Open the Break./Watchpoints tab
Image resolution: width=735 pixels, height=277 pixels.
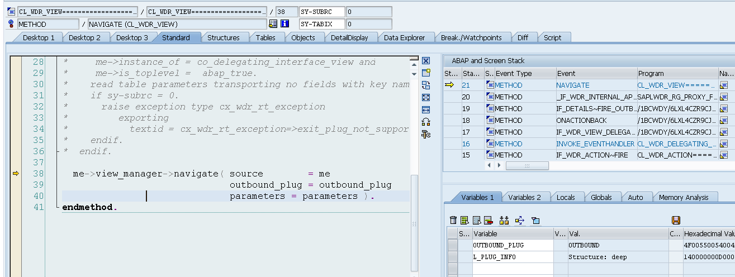(x=471, y=37)
